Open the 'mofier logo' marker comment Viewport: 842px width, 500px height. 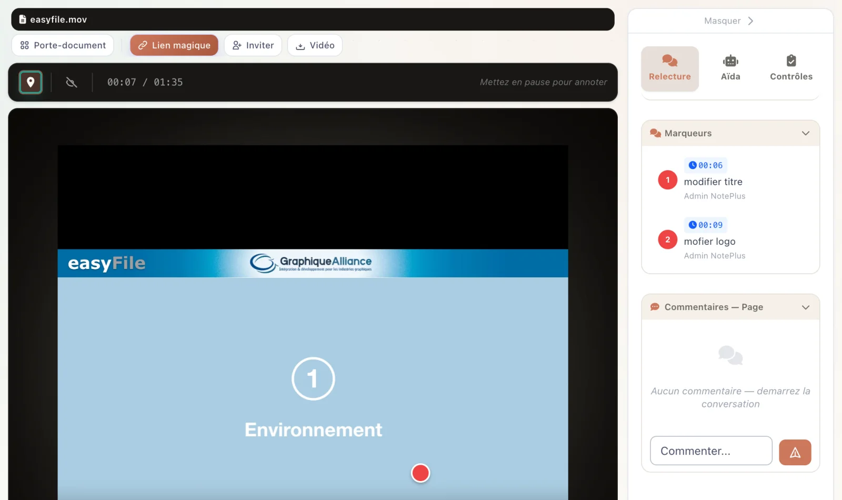[709, 242]
